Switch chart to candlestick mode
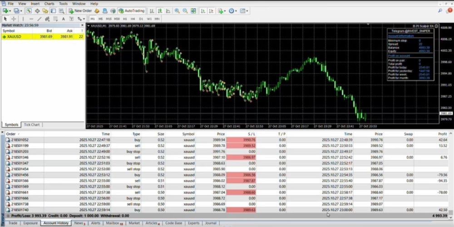This screenshot has width=454, height=227. tap(160, 10)
